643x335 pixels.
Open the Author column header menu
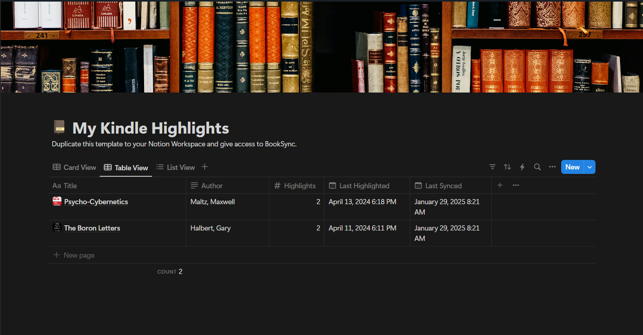click(x=228, y=185)
